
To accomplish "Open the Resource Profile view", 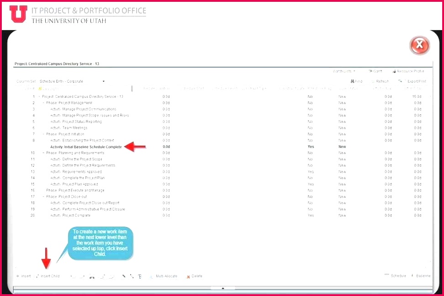I will tap(408, 71).
